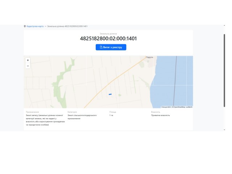Open the Leaflet attribution link

point(189,107)
